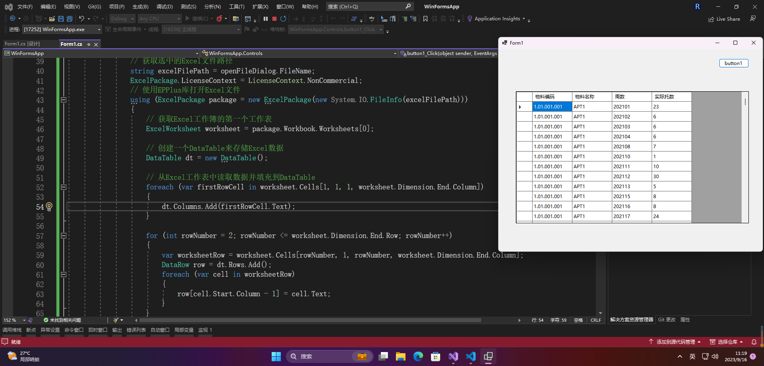The image size is (764, 366).
Task: Open the Any CPU platform dropdown
Action: 159,19
